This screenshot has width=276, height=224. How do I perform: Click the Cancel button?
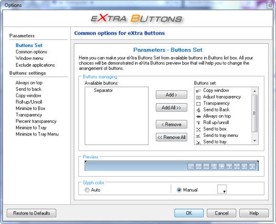point(221,213)
